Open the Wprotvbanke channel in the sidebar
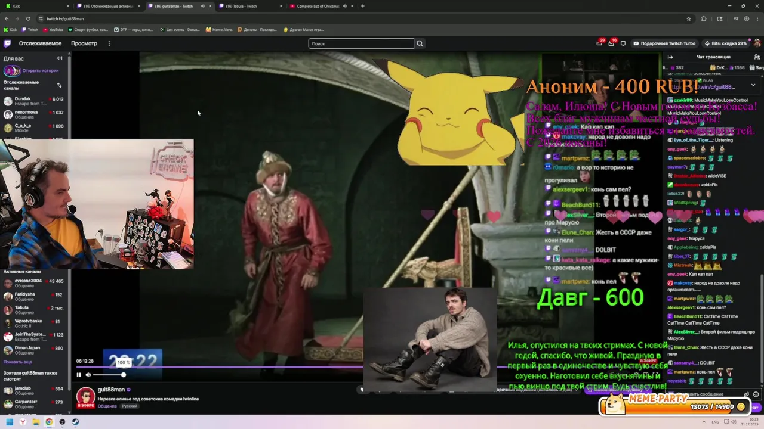This screenshot has width=764, height=429. (33, 324)
